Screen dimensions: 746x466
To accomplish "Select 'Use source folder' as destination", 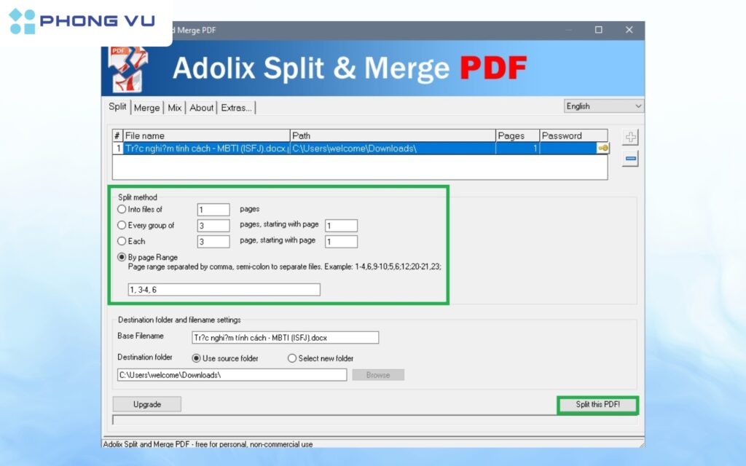I will [x=196, y=358].
